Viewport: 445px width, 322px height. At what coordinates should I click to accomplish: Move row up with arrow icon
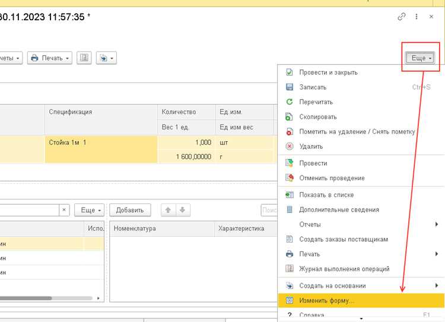click(168, 210)
